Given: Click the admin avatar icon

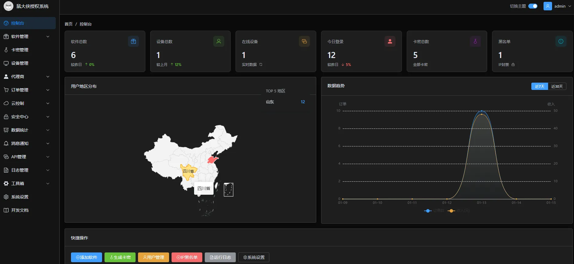Looking at the screenshot, I should click(x=547, y=6).
